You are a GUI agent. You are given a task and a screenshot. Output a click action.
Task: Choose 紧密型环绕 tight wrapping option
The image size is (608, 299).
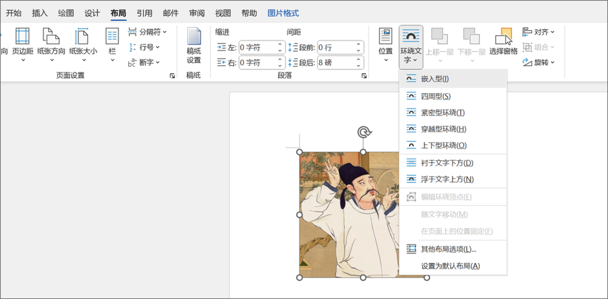click(x=453, y=112)
